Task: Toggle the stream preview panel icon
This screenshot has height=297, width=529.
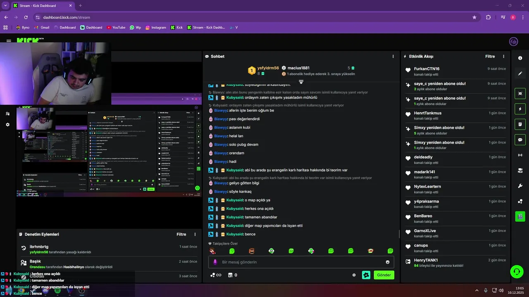Action: point(520,94)
